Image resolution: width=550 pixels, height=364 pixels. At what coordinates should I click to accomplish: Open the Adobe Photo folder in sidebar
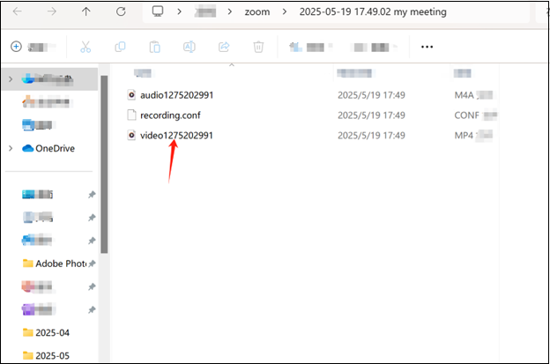61,264
